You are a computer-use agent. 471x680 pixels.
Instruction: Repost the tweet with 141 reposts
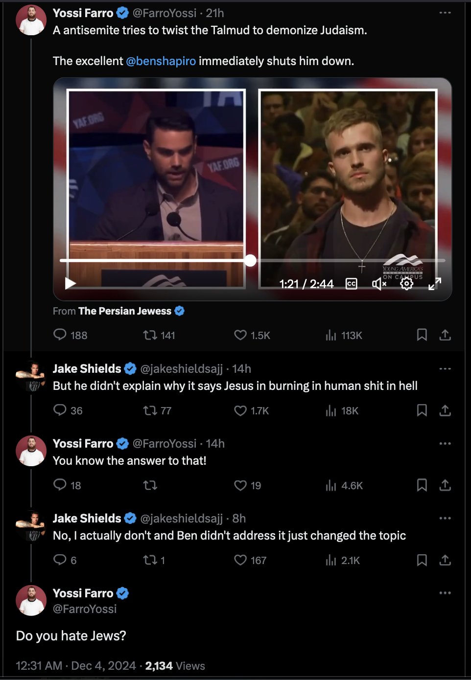pos(150,335)
